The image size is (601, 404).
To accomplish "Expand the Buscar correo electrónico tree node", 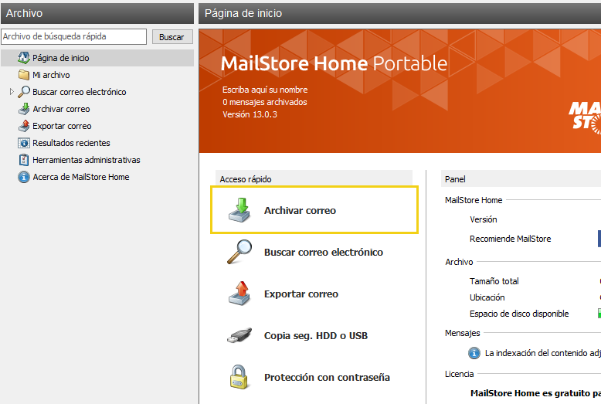I will (12, 92).
